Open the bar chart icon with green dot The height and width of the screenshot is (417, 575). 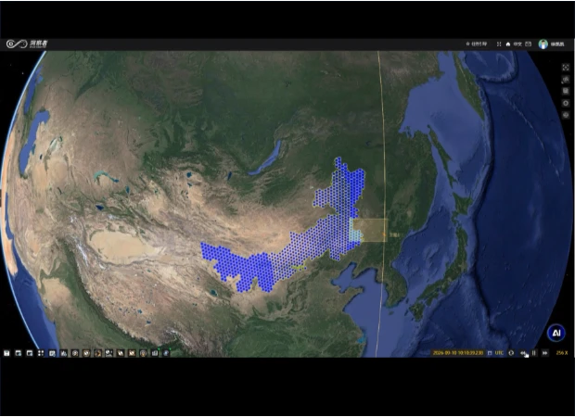pos(155,353)
